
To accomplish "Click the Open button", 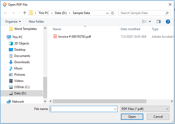I will [132, 117].
